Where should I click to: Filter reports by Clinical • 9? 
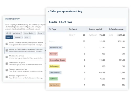[x=41, y=33]
